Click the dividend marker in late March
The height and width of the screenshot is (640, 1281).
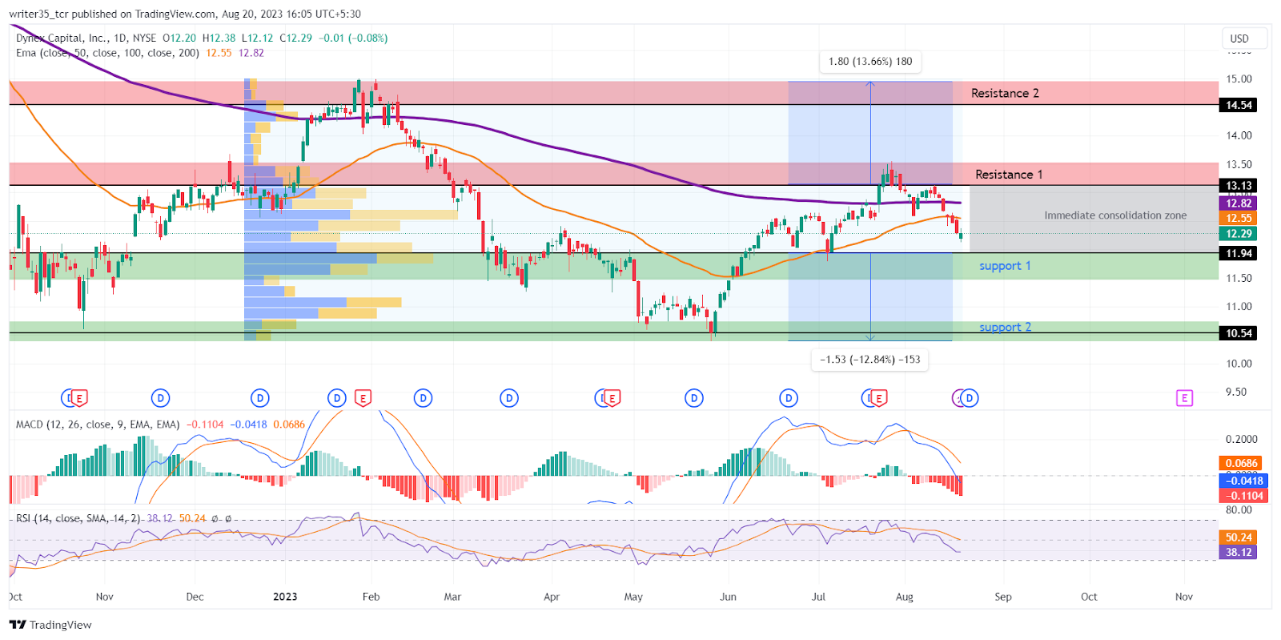509,398
